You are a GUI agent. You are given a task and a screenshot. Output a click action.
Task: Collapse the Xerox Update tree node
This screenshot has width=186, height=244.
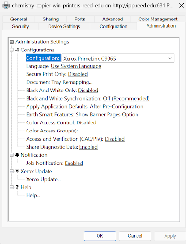(x=11, y=171)
